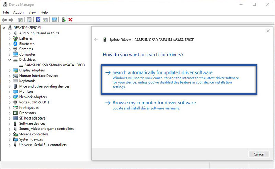Click the Forward arrow toolbar icon
This screenshot has height=169, width=275.
click(11, 20)
